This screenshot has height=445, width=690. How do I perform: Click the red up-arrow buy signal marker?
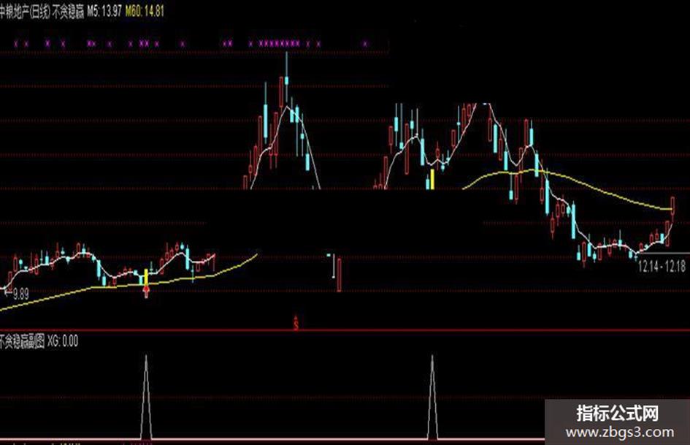click(147, 292)
